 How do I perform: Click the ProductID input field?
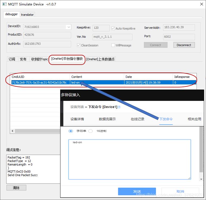click(47, 35)
